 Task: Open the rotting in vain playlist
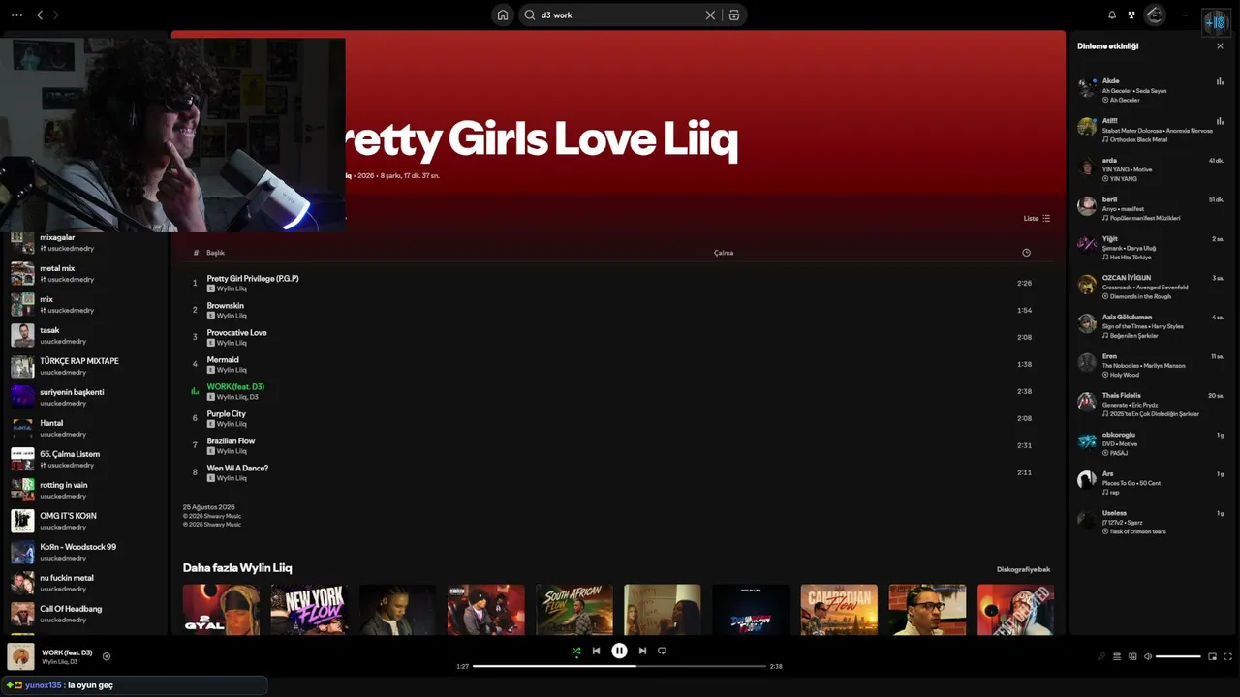coord(85,490)
